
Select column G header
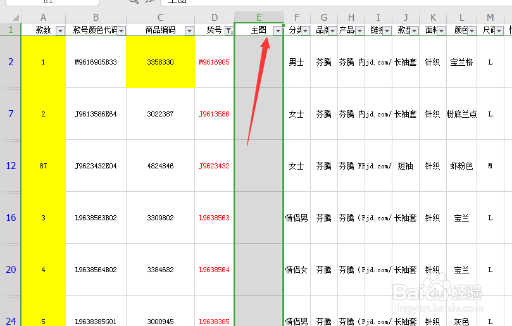[x=324, y=17]
